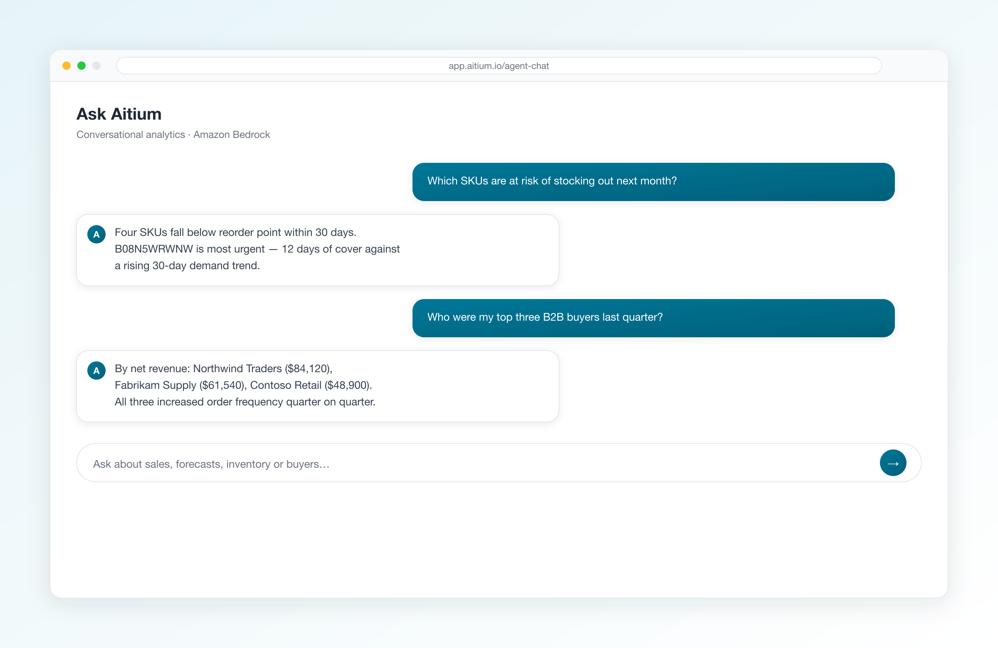The height and width of the screenshot is (648, 998).
Task: Click the Ask Aitium heading
Action: click(x=119, y=114)
